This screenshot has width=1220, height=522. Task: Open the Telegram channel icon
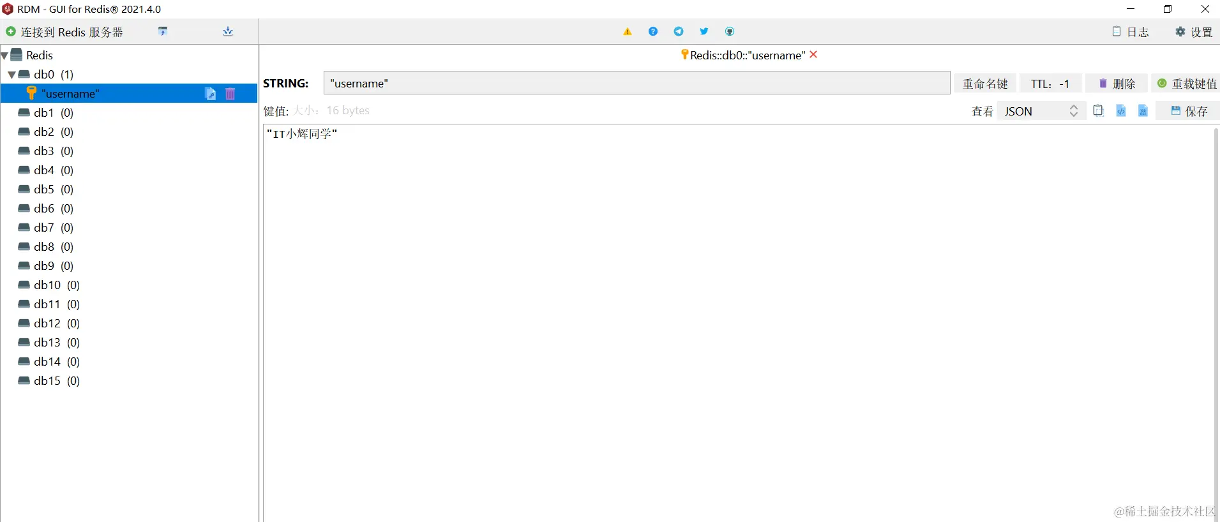(679, 31)
